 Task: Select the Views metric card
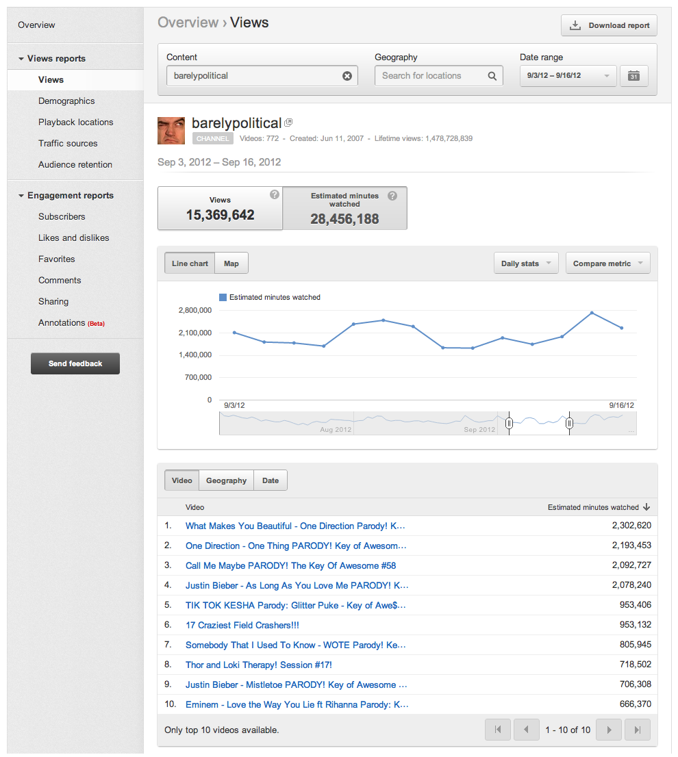click(221, 208)
